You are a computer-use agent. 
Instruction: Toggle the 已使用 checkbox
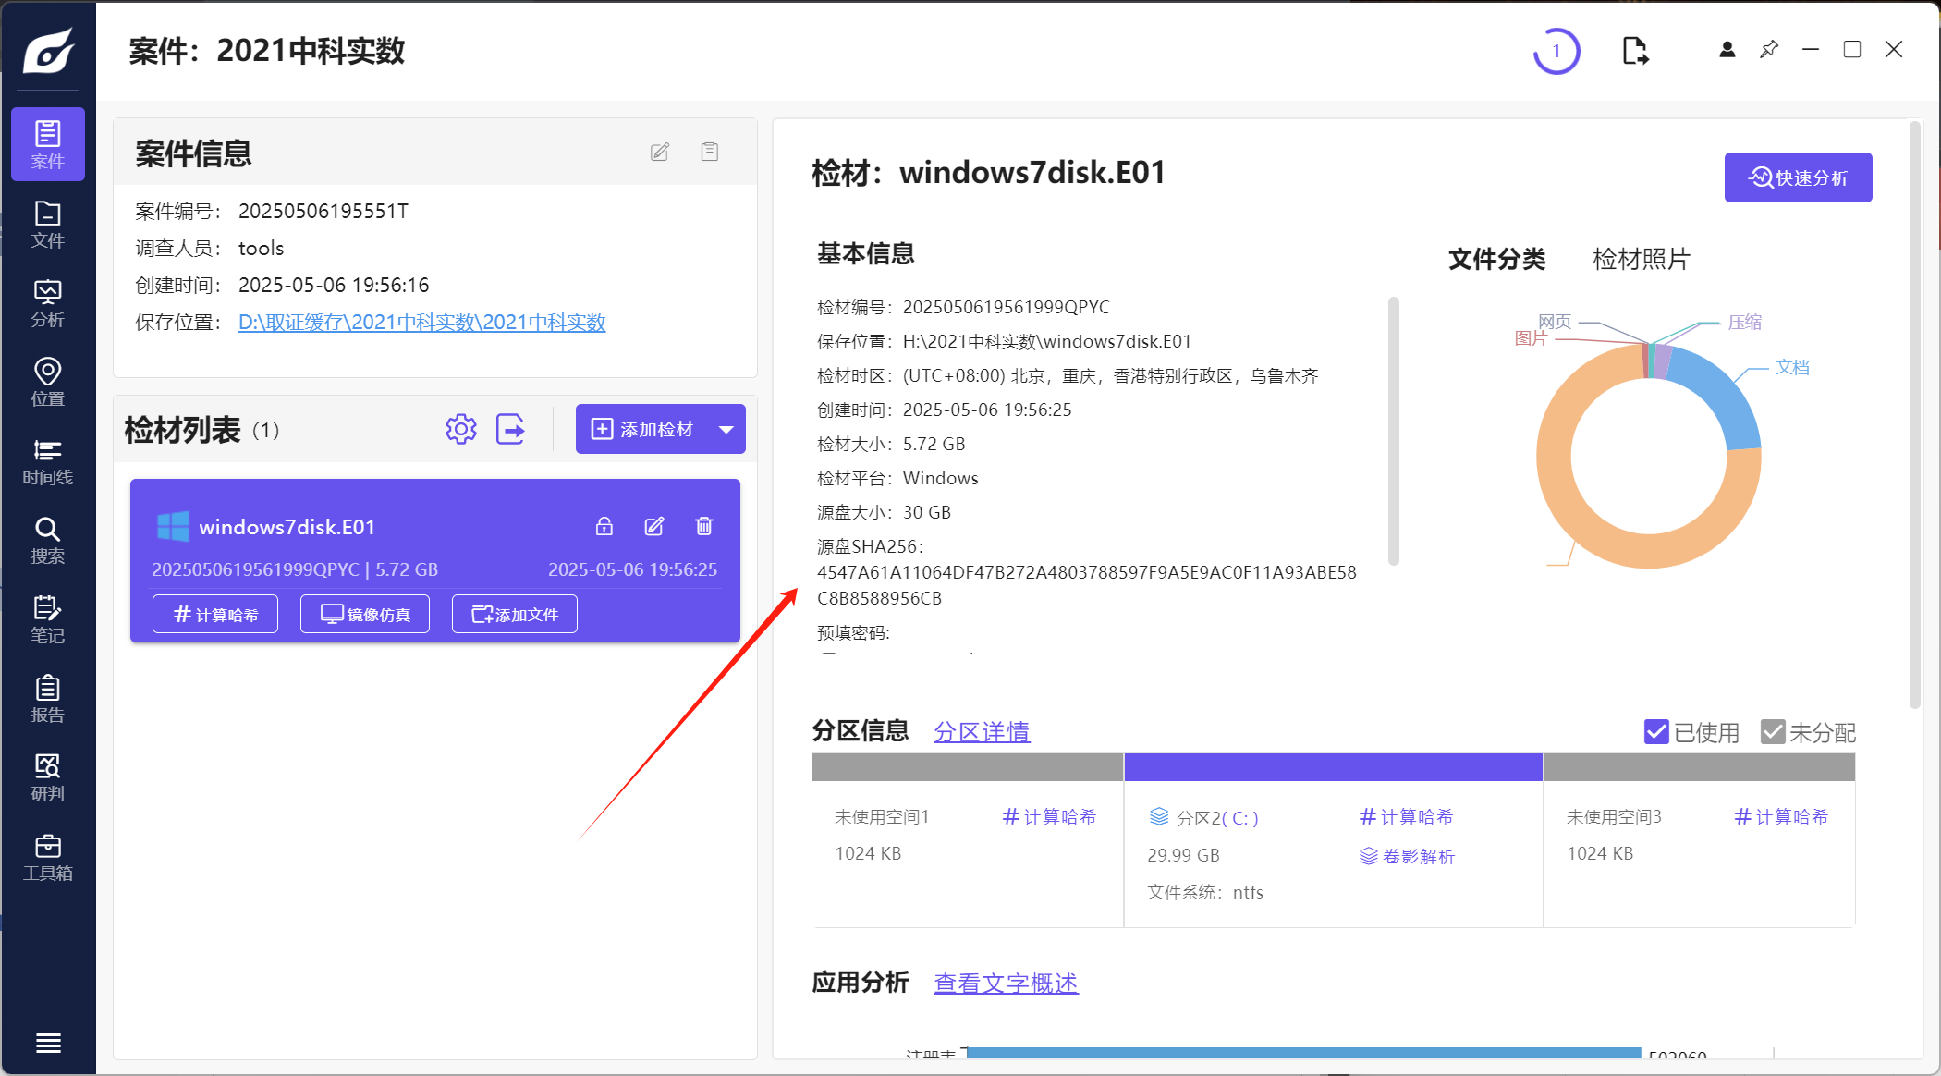coord(1656,732)
